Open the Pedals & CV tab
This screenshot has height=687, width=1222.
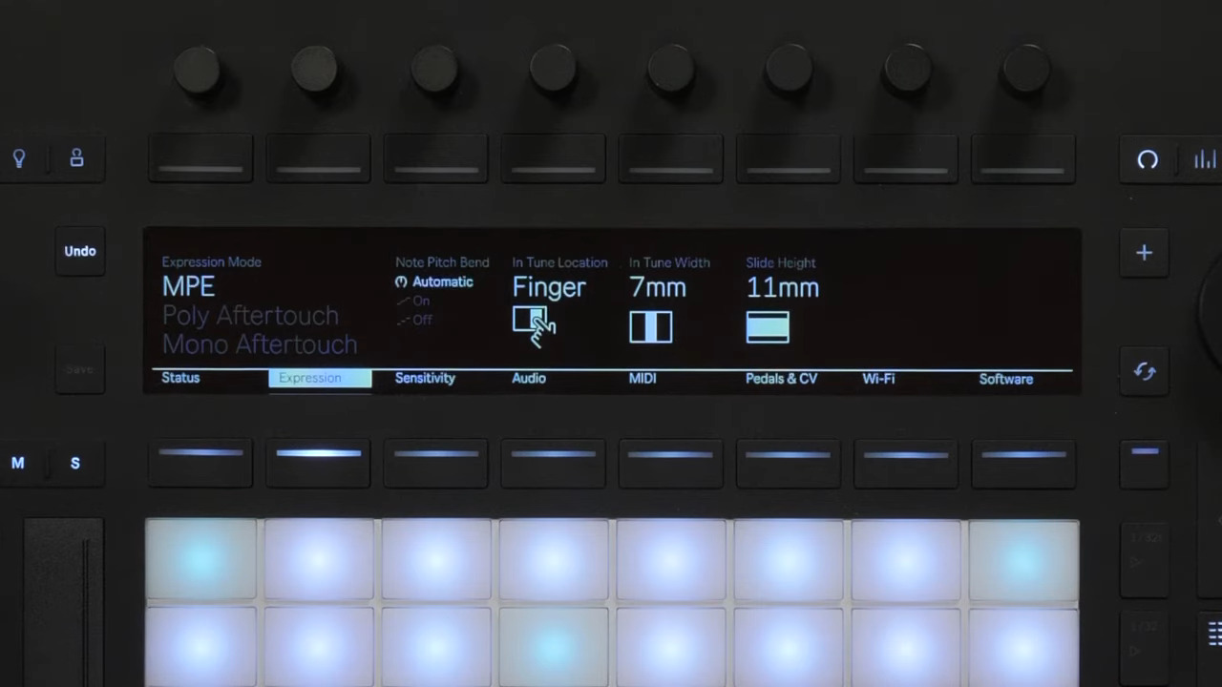coord(781,378)
